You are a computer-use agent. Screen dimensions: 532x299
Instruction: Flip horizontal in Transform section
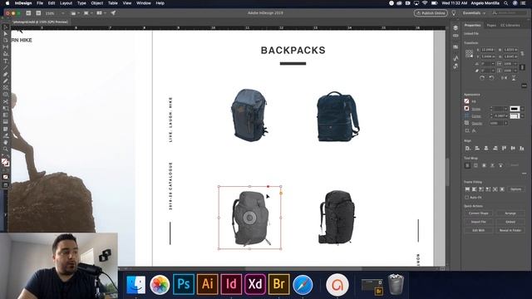click(505, 78)
